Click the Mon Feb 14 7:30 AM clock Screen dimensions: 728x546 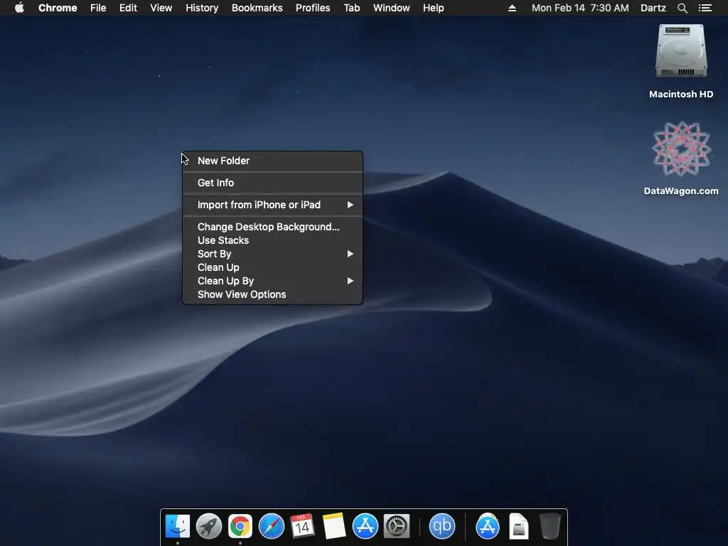580,8
